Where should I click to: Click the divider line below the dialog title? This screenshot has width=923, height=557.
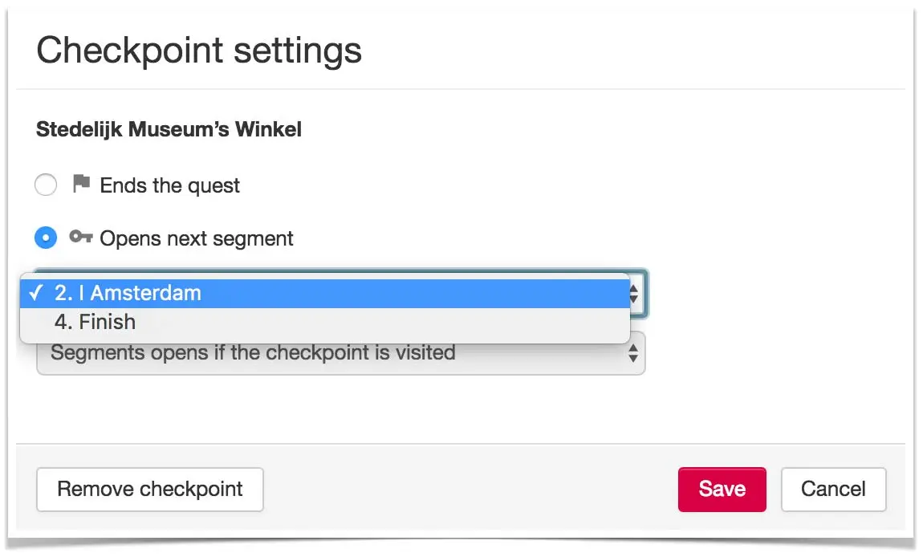461,90
